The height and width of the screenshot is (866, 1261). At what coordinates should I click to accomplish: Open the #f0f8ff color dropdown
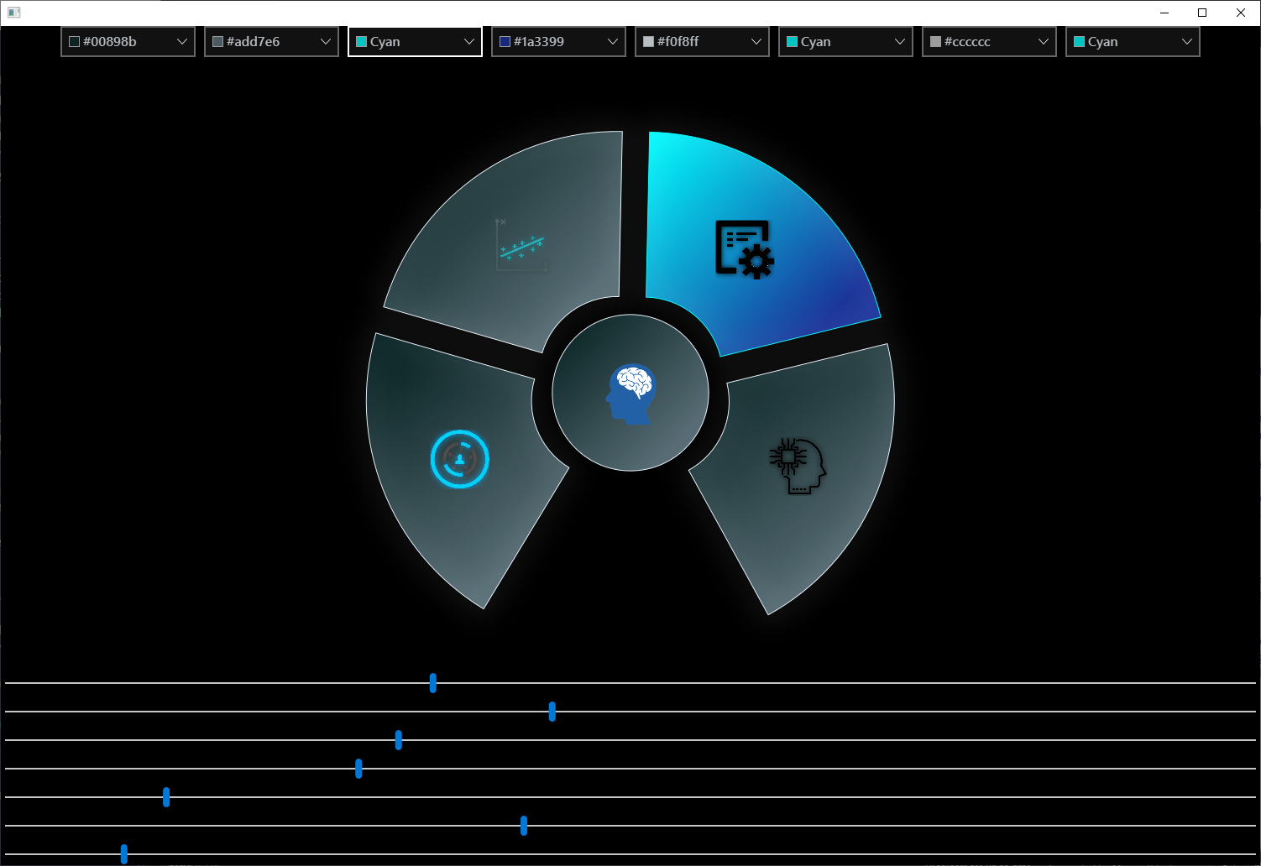(x=755, y=40)
